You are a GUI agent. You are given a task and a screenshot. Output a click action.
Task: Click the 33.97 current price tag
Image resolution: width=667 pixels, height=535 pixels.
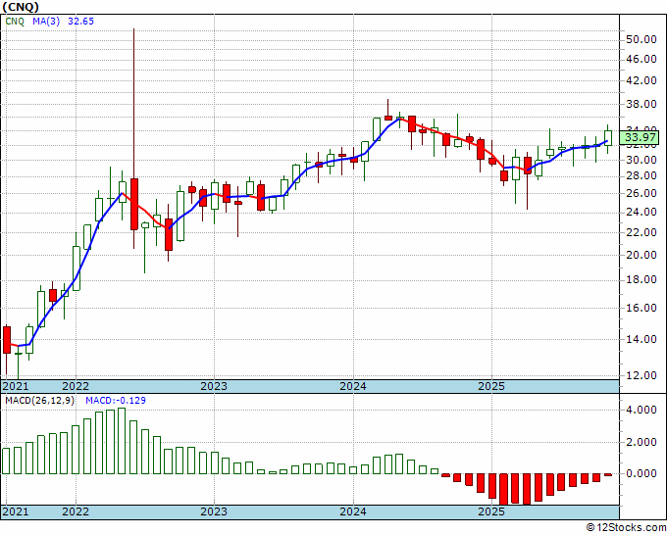(x=640, y=138)
